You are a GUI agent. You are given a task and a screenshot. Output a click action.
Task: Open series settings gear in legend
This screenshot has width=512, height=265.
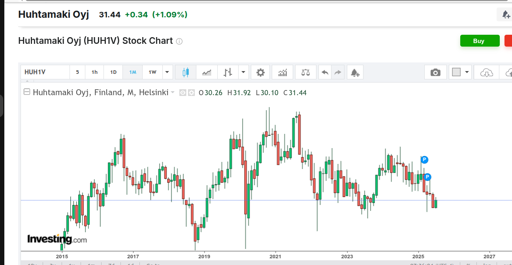(192, 93)
